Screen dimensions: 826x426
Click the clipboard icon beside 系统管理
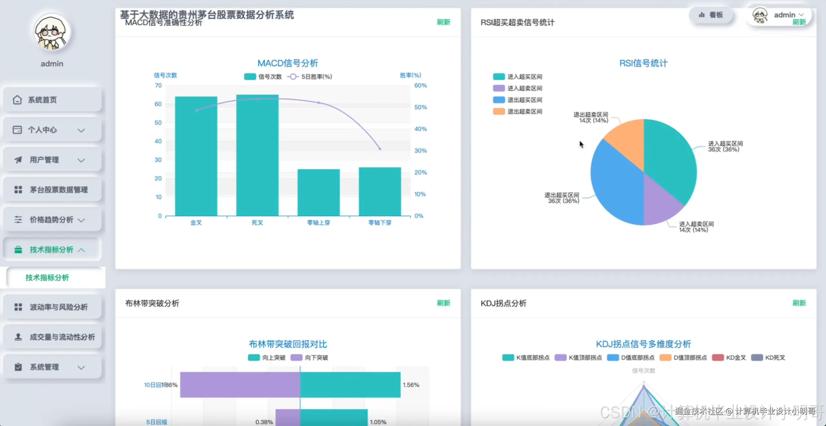click(x=18, y=367)
